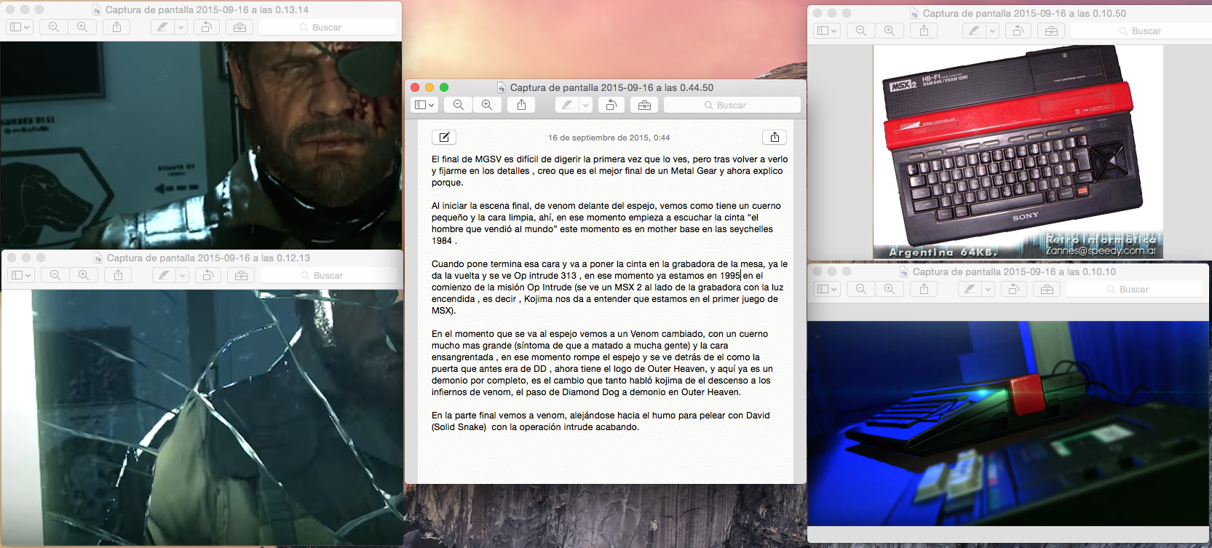Open markup pen dropdown in 0.13.14 window
The image size is (1212, 548).
[181, 27]
